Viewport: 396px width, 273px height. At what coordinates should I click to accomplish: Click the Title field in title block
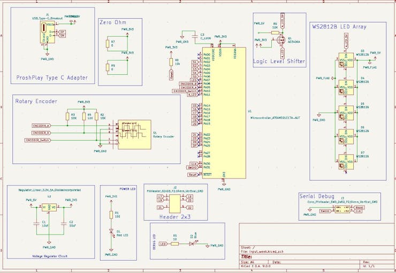[x=248, y=256]
